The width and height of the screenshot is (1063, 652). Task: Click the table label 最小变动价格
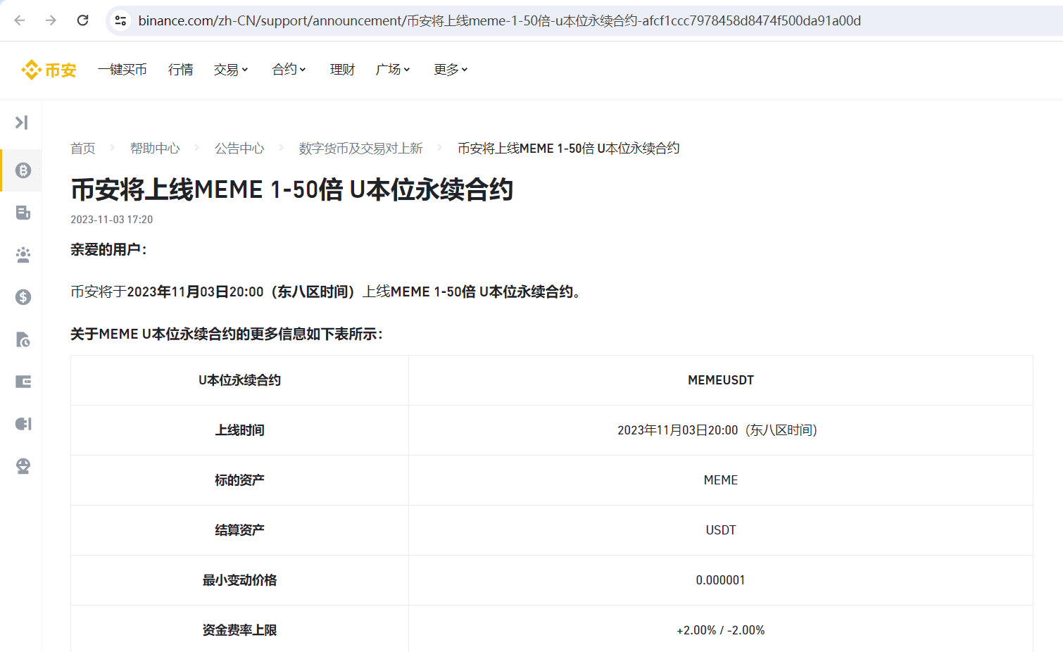click(x=239, y=580)
